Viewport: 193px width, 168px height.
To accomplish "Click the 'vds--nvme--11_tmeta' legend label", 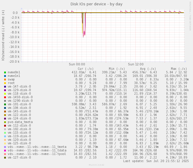I will [37, 147].
